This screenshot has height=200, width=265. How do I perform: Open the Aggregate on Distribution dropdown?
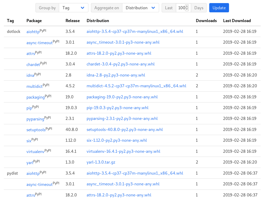140,8
